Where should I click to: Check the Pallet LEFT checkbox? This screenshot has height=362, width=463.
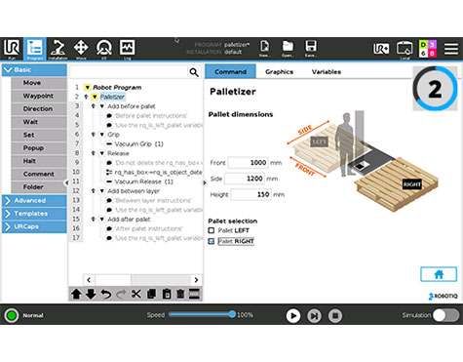[x=212, y=230]
